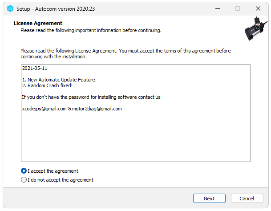Image resolution: width=271 pixels, height=211 pixels.
Task: Click the empty area of the license text box
Action: pos(136,137)
